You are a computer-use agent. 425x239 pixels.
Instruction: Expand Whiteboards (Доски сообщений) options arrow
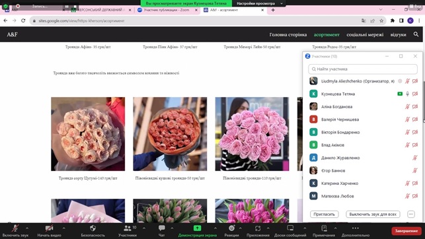305,228
